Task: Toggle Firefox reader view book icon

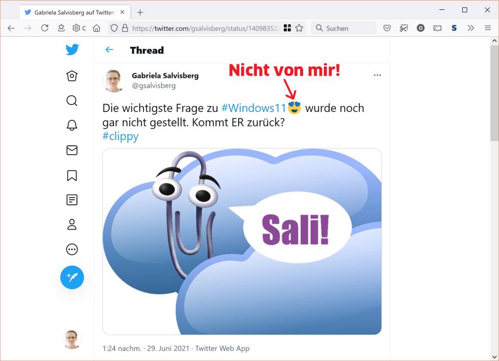Action: (x=438, y=28)
